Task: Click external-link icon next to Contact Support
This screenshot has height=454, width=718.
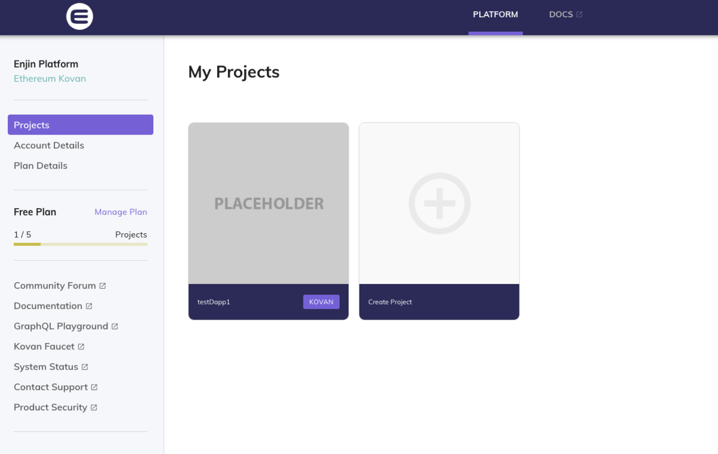Action: tap(95, 388)
